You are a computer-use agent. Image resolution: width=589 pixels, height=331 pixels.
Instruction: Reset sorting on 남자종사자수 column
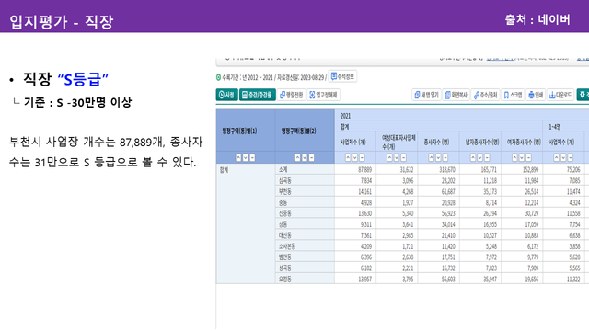pyautogui.click(x=487, y=157)
